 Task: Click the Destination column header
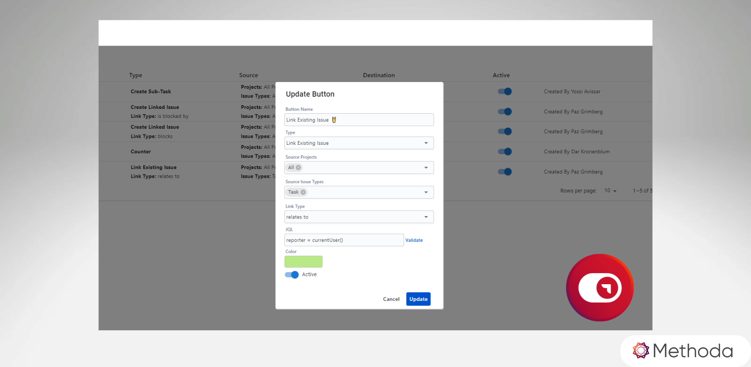click(379, 75)
